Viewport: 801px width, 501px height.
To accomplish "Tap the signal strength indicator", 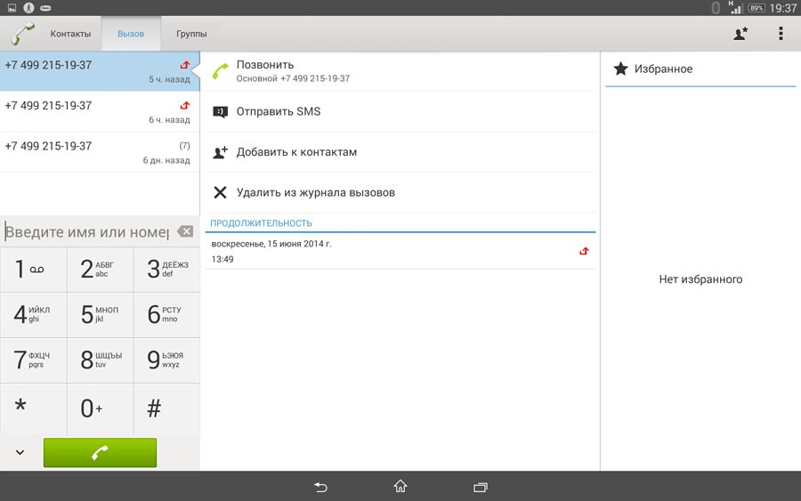I will click(x=736, y=7).
